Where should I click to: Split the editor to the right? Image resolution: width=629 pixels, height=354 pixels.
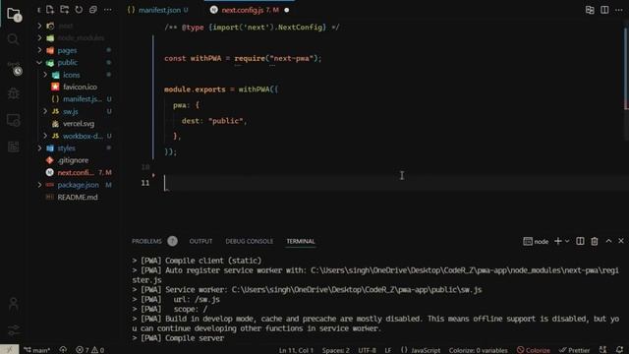[604, 10]
